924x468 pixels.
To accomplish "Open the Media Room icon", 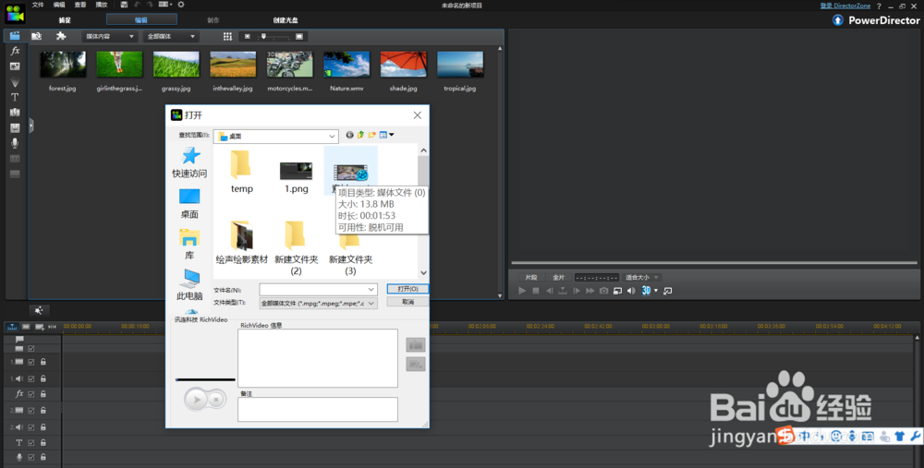I will coord(15,36).
